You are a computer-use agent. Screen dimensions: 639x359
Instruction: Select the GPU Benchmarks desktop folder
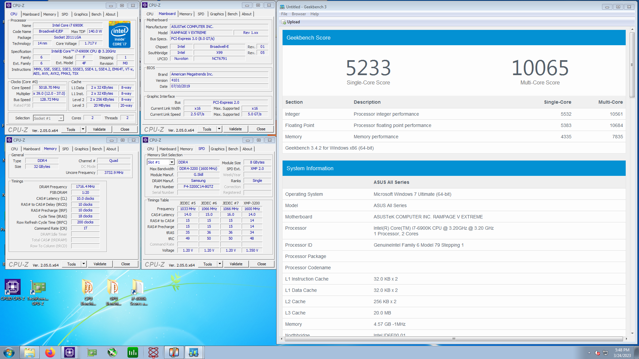click(x=113, y=292)
